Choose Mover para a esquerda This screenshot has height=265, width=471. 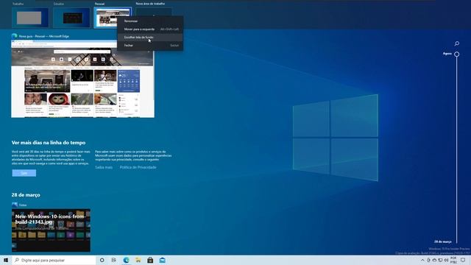pos(150,29)
